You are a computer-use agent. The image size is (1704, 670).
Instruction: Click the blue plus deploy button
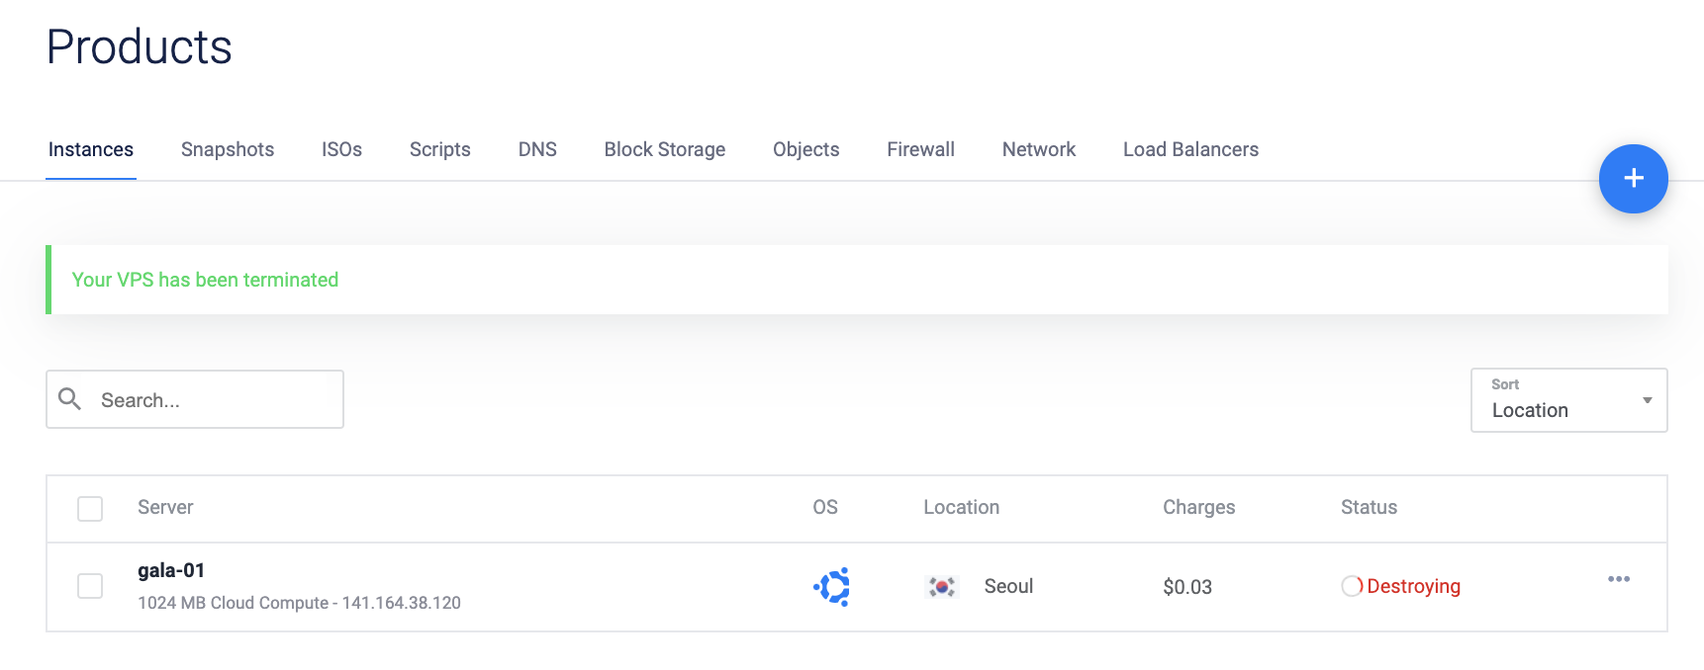pyautogui.click(x=1633, y=179)
